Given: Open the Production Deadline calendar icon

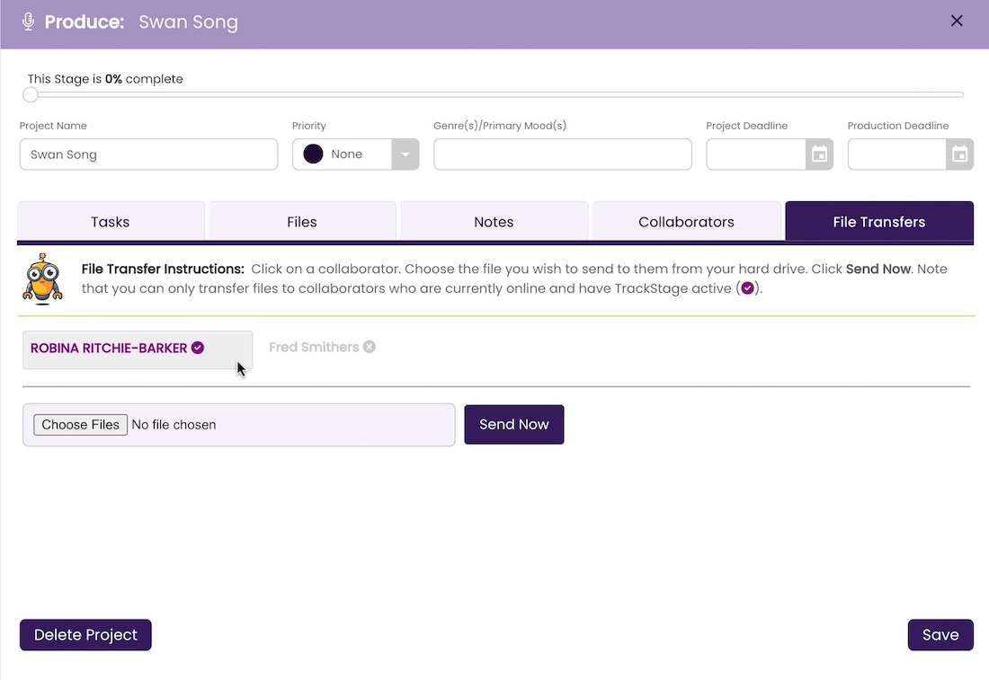Looking at the screenshot, I should 960,155.
